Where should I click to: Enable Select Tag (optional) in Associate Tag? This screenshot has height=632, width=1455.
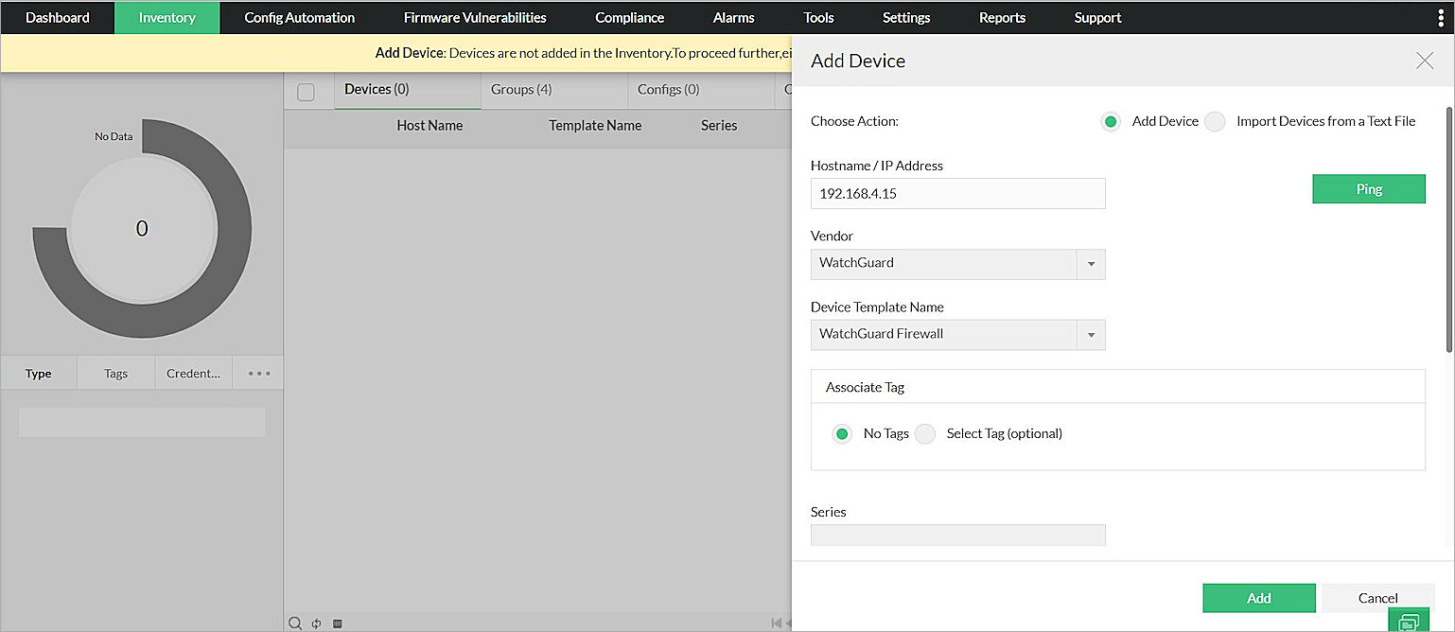[924, 434]
